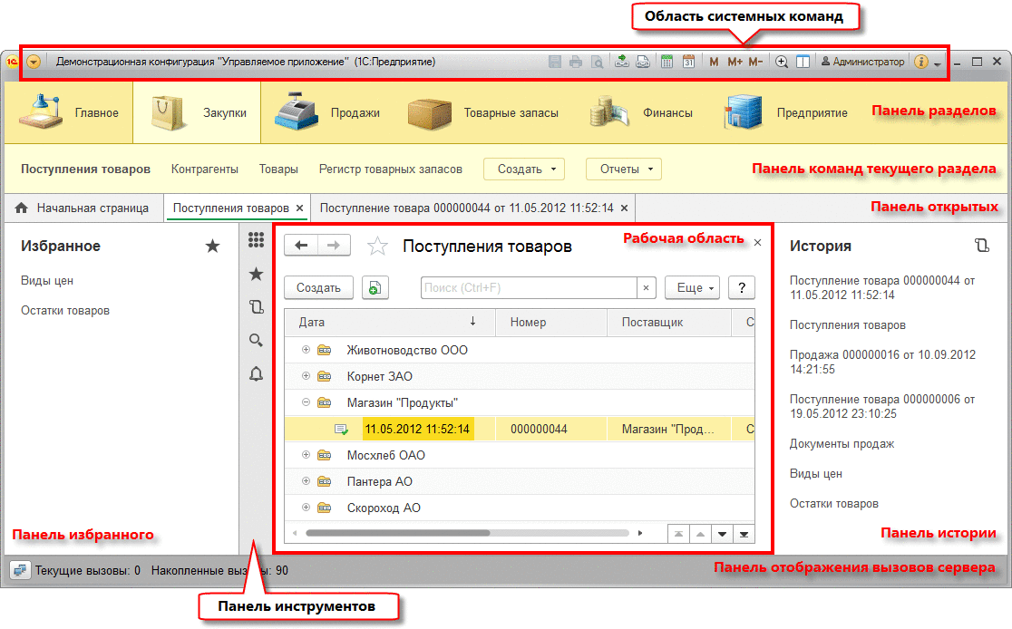1012x629 pixels.
Task: Open the Отчеты dropdown
Action: (624, 169)
